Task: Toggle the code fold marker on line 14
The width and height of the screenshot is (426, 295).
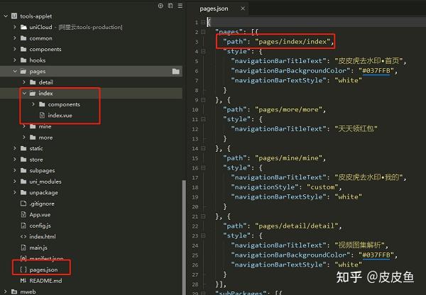Action: 203,148
